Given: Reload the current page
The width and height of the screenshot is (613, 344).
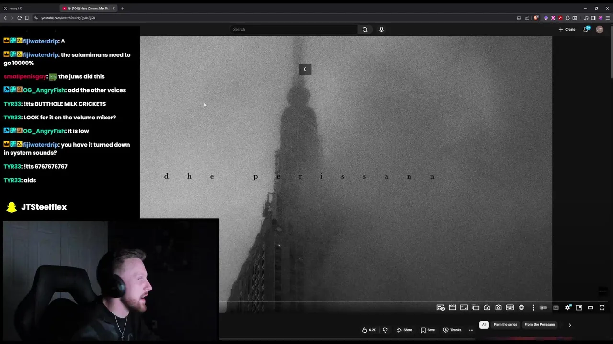Looking at the screenshot, I should pos(19,18).
